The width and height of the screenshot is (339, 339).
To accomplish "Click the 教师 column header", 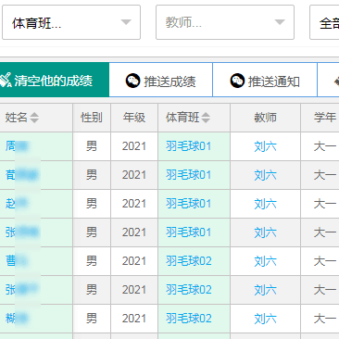I will click(265, 118).
